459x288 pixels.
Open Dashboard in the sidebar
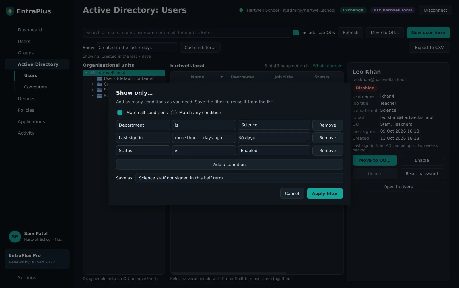point(30,30)
